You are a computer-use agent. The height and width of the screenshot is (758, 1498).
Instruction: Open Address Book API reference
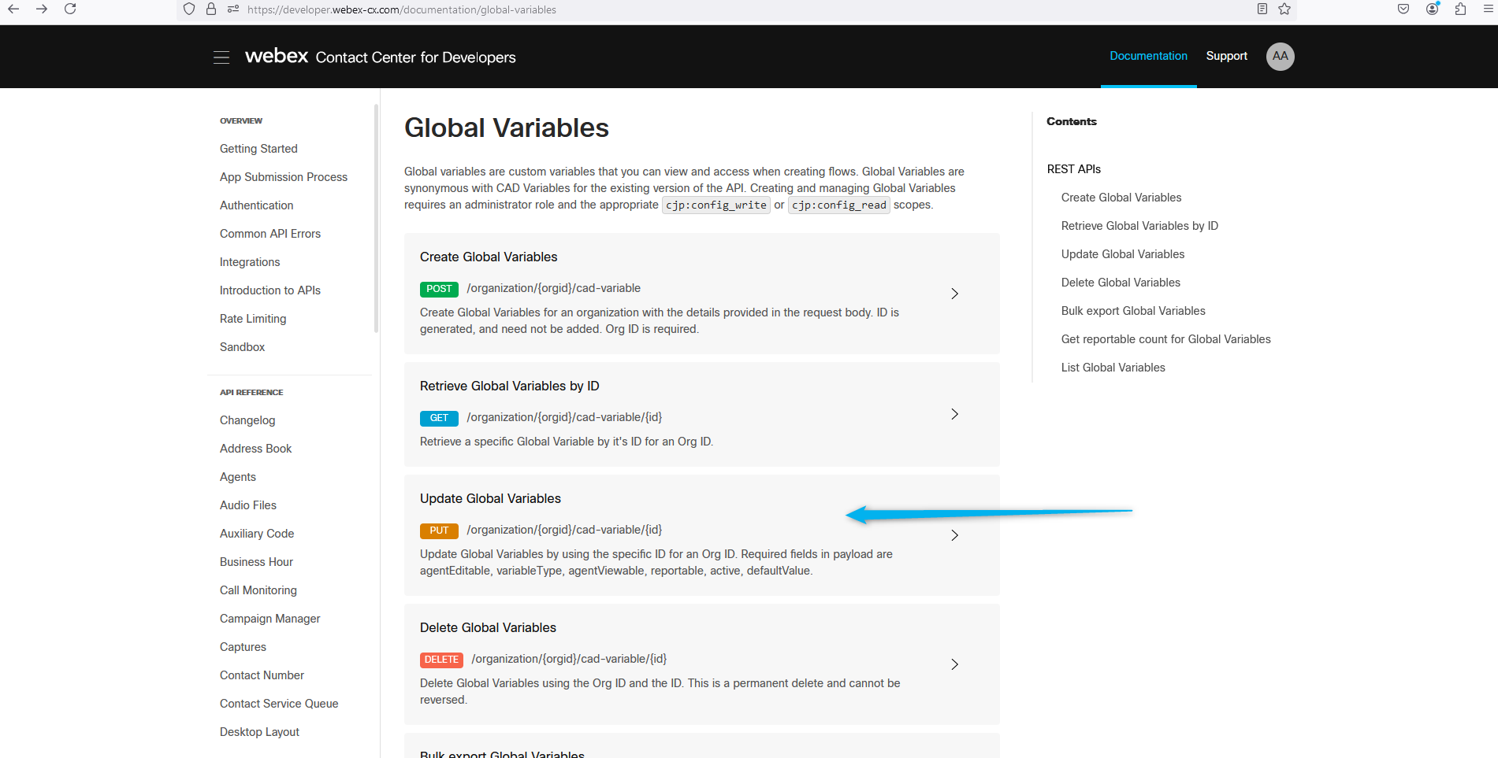coord(255,449)
